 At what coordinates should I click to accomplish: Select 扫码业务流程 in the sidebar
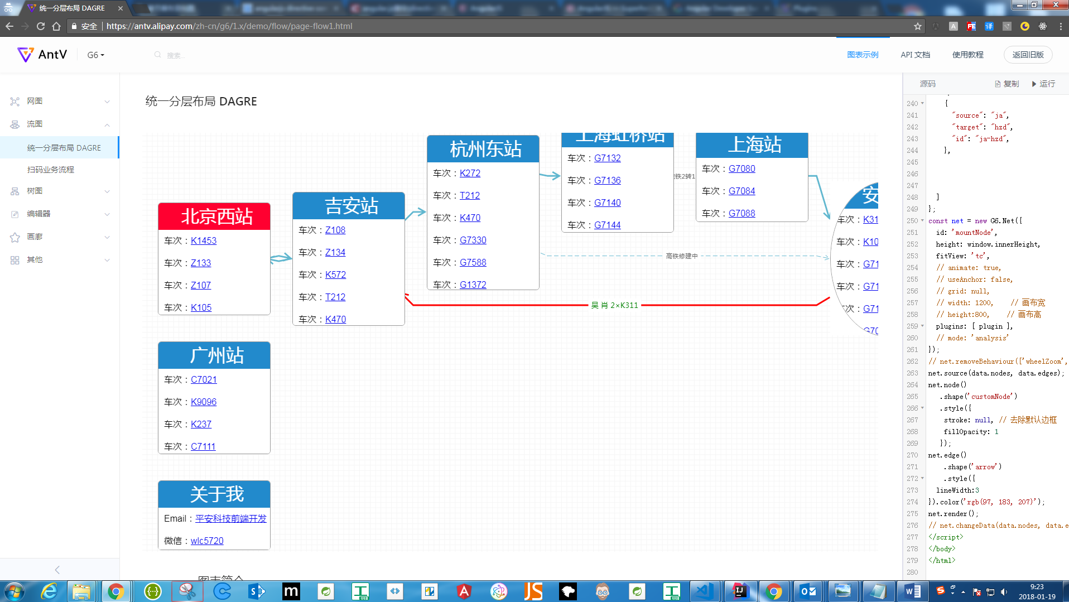(51, 170)
